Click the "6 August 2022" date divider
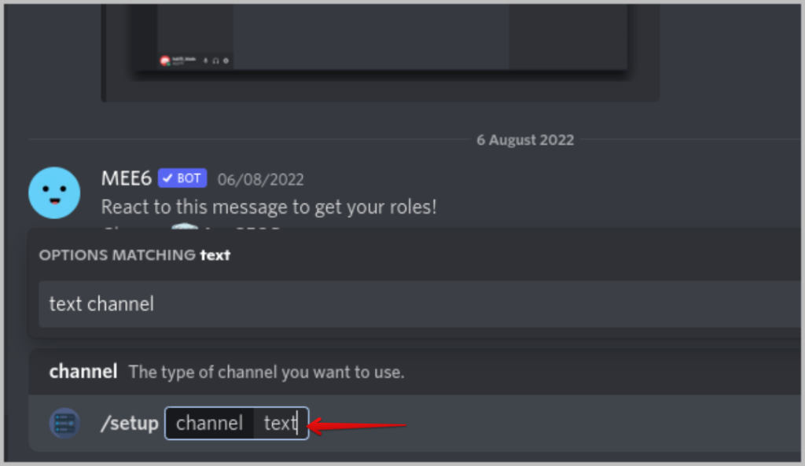The image size is (805, 466). tap(525, 140)
